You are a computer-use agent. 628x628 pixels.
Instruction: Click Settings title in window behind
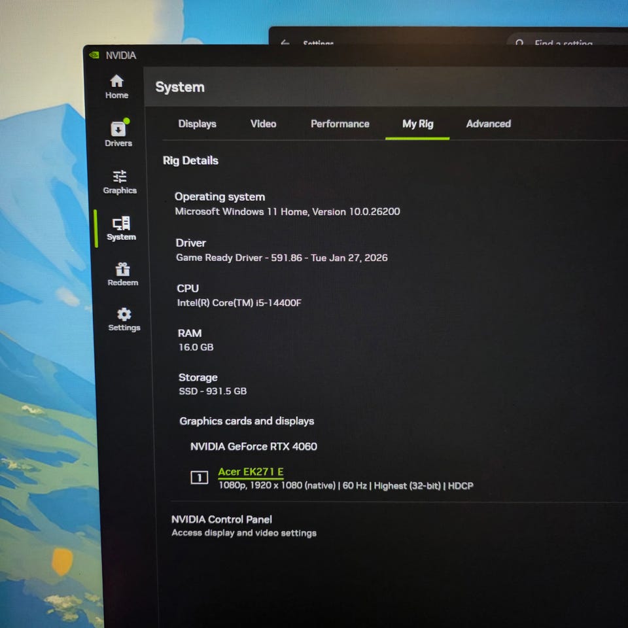click(x=319, y=43)
